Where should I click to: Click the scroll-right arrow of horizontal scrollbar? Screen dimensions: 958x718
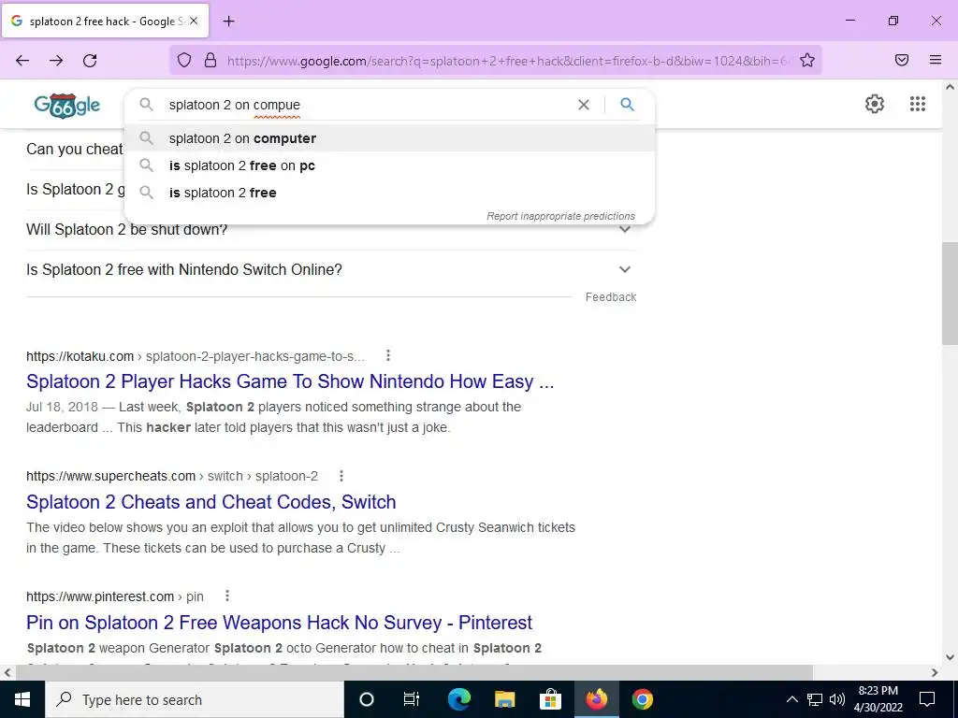935,672
